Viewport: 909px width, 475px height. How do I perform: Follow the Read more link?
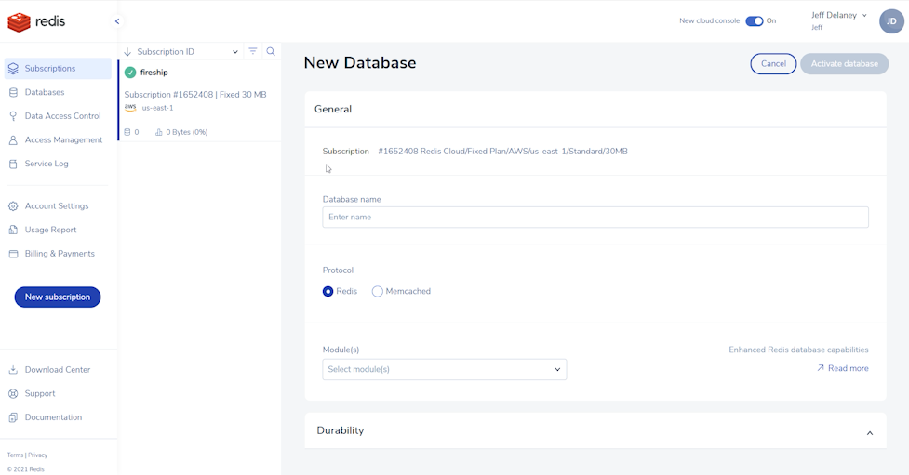(842, 368)
